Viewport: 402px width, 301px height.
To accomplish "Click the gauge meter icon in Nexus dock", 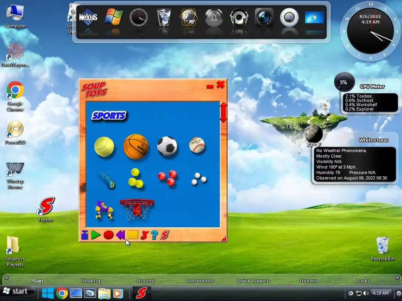I will (x=289, y=17).
